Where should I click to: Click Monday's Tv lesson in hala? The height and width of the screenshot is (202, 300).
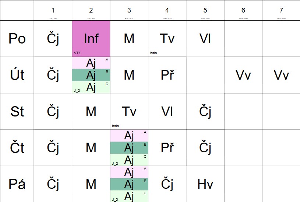tap(167, 38)
